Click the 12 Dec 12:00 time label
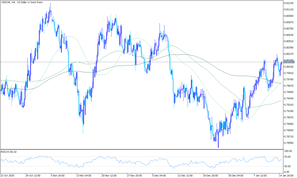Screen dimensions: 297x178 point(184,175)
